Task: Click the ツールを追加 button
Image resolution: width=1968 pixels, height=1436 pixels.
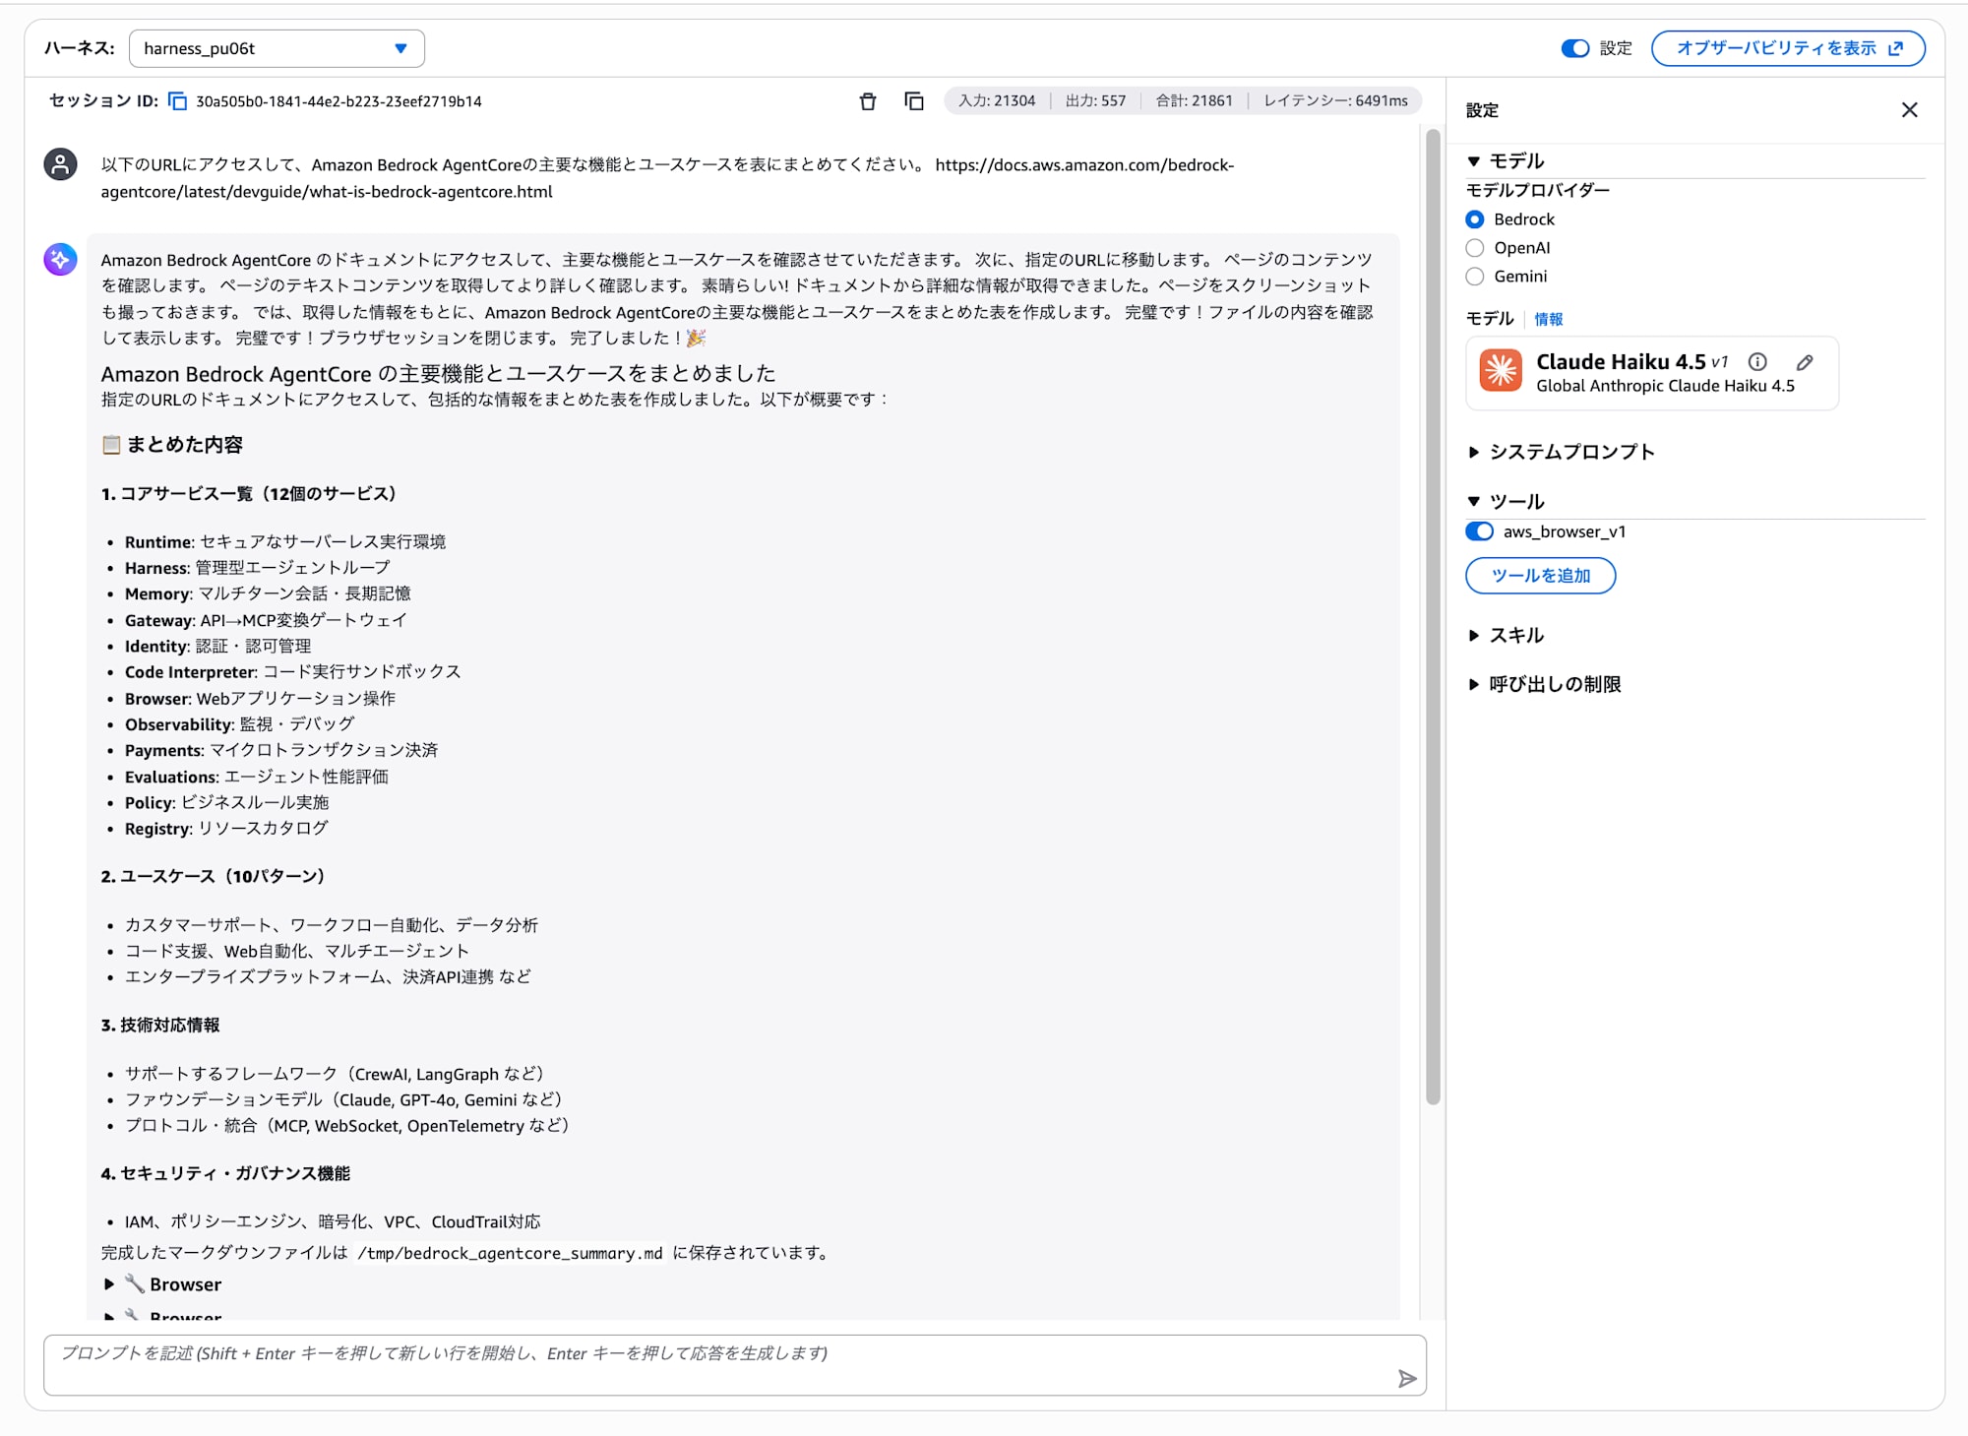Action: coord(1540,576)
